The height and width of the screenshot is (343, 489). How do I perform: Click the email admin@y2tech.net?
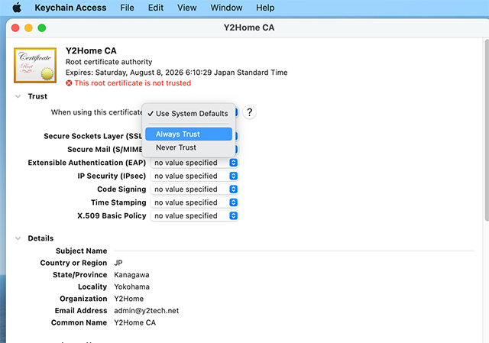pos(146,311)
